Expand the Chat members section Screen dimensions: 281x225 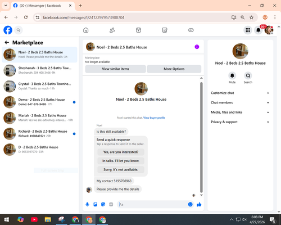[x=240, y=102]
